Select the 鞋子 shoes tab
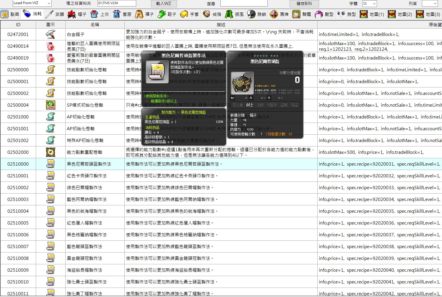This screenshot has height=297, width=442. coord(167,14)
